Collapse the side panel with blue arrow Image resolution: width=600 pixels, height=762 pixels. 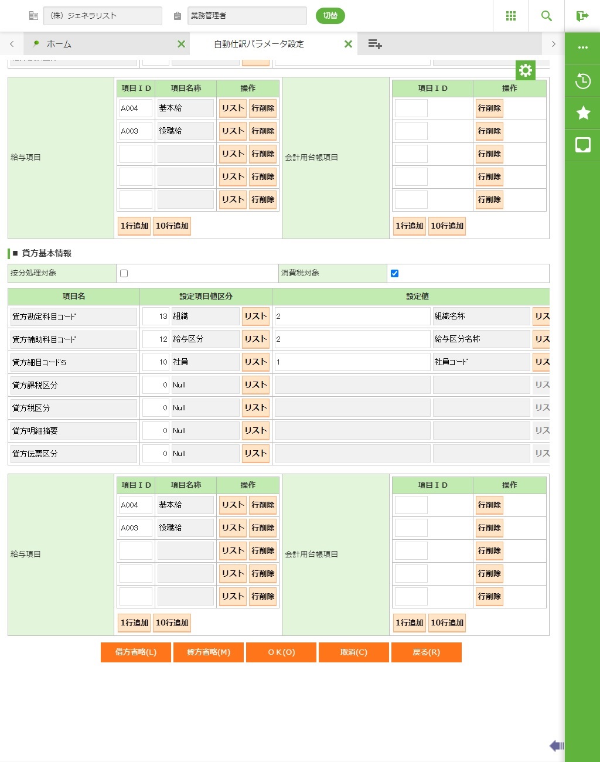(556, 746)
